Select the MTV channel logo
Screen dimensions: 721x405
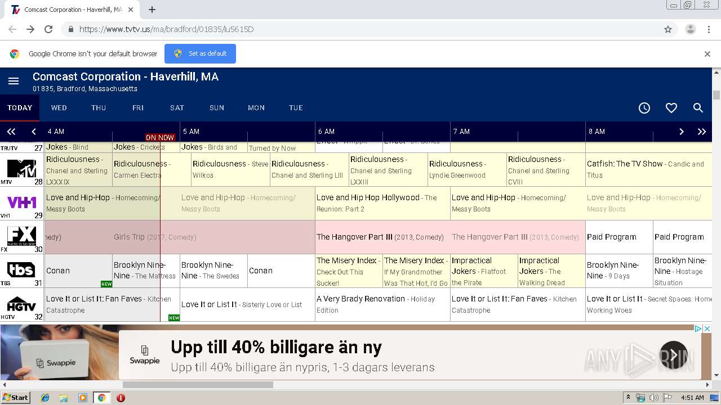tap(22, 170)
